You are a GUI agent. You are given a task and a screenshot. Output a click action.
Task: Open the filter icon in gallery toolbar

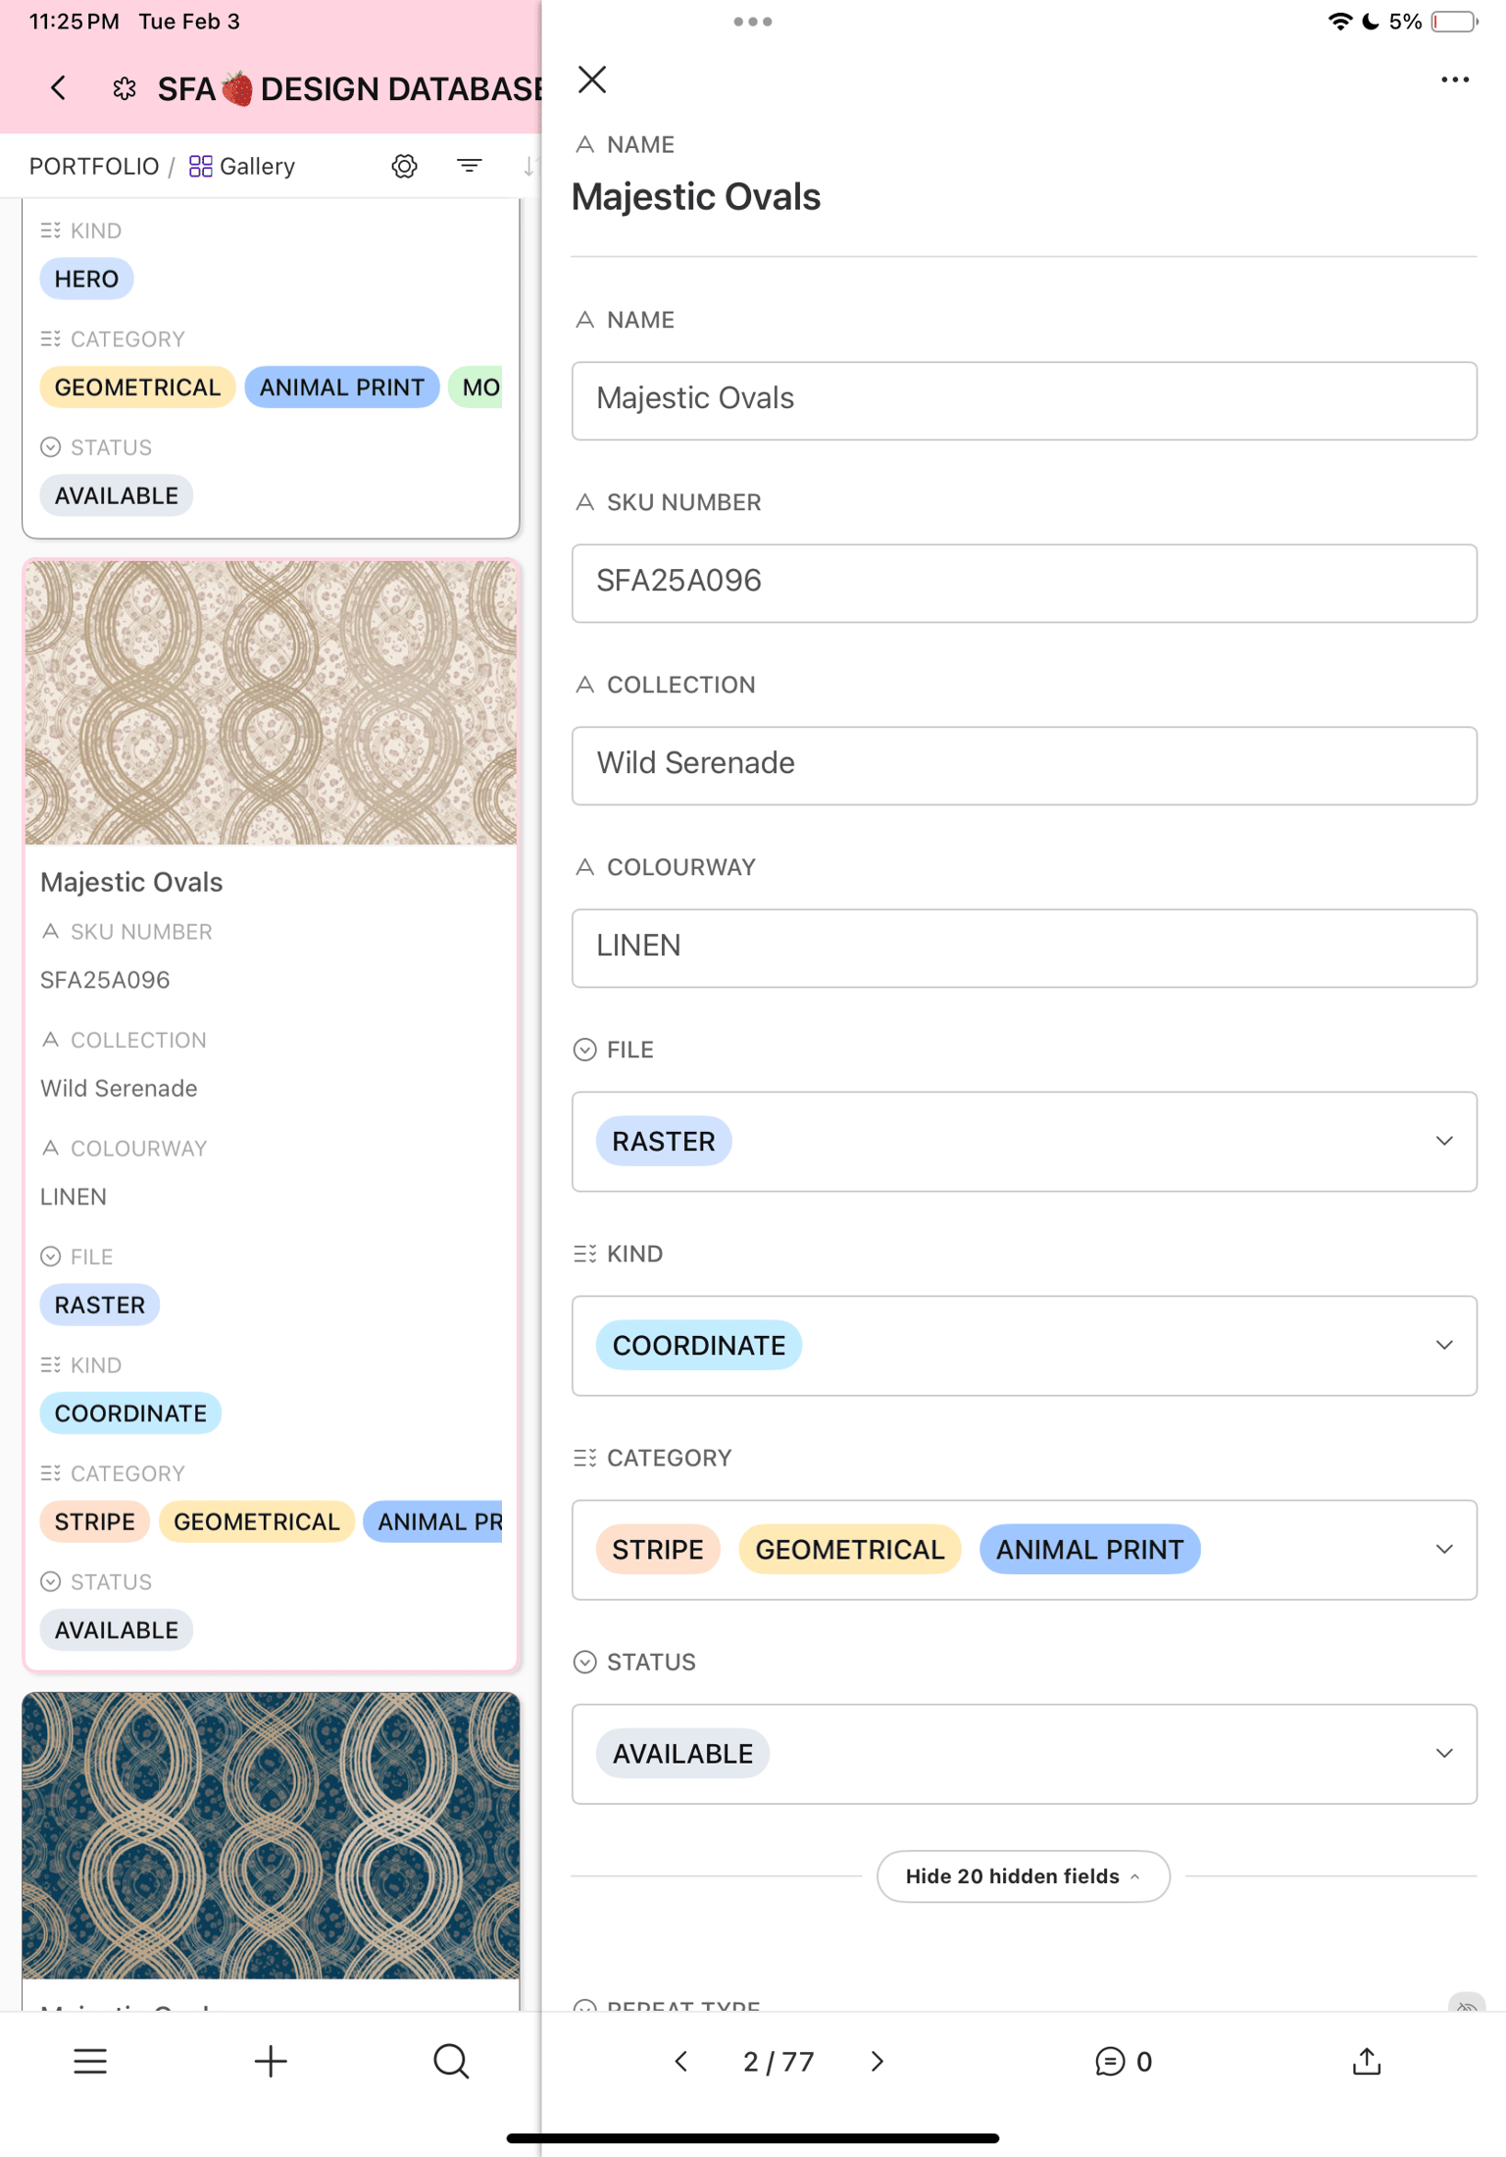click(x=470, y=166)
